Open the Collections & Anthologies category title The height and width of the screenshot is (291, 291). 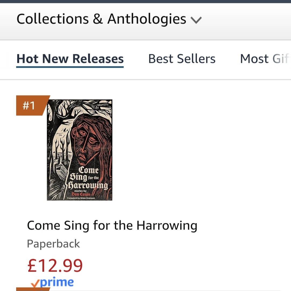[101, 19]
